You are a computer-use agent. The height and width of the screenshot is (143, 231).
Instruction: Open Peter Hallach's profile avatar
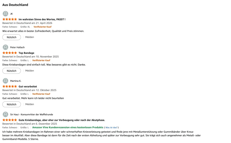pos(6,47)
